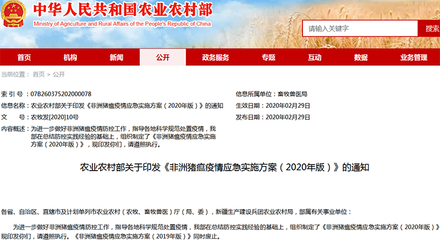440x241 pixels.
Task: Open the 数据 navigation tab
Action: (361, 57)
